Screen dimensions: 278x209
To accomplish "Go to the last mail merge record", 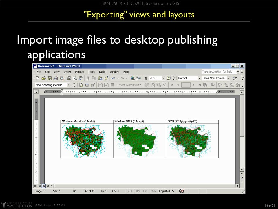I will point(200,85).
